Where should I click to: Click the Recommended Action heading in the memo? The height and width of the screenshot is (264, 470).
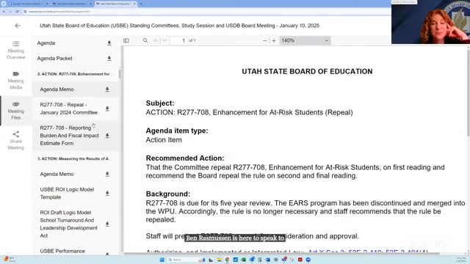click(x=185, y=158)
